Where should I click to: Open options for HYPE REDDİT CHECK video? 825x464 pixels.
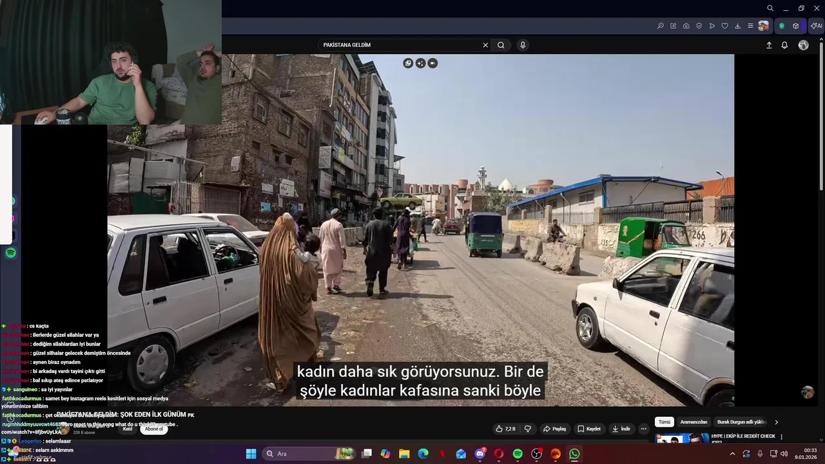[782, 436]
